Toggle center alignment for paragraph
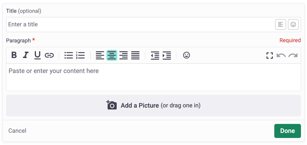This screenshot has width=307, height=145. (112, 55)
